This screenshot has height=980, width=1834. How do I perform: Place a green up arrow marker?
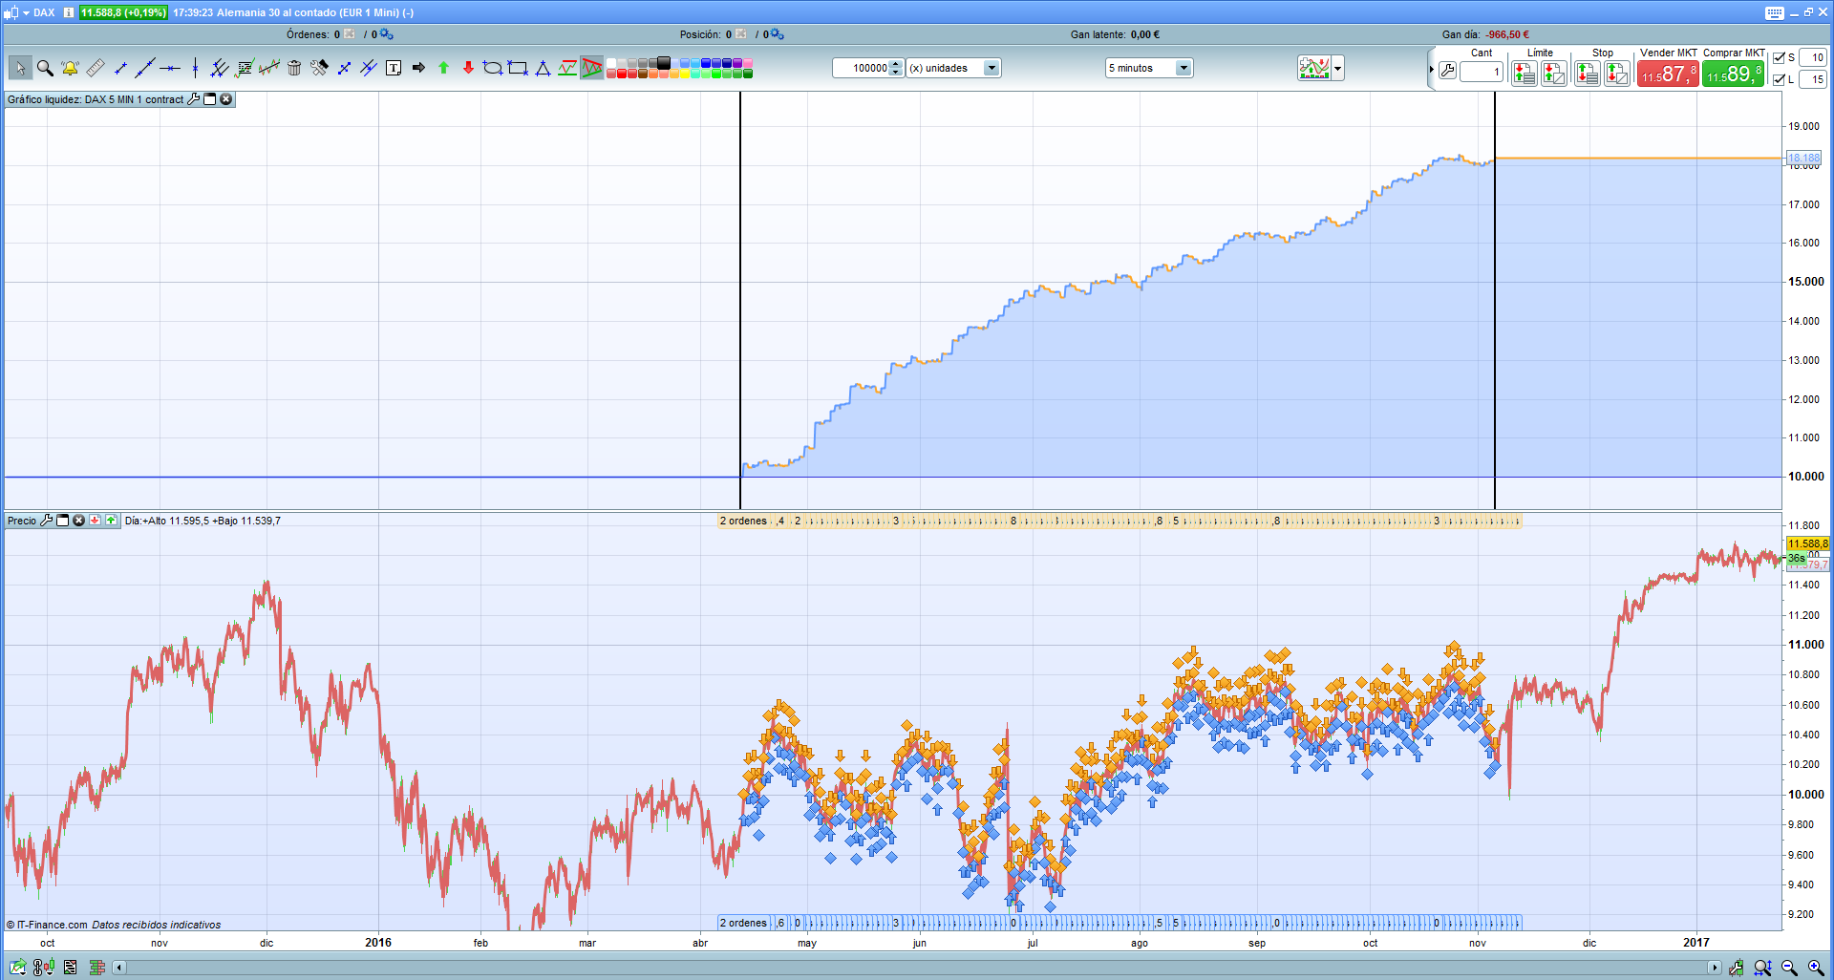[x=443, y=68]
